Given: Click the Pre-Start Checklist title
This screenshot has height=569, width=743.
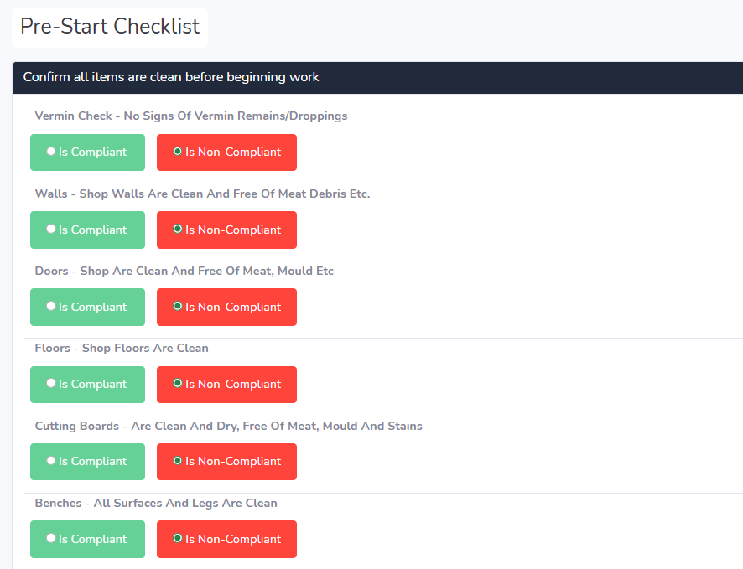Looking at the screenshot, I should pos(109,27).
